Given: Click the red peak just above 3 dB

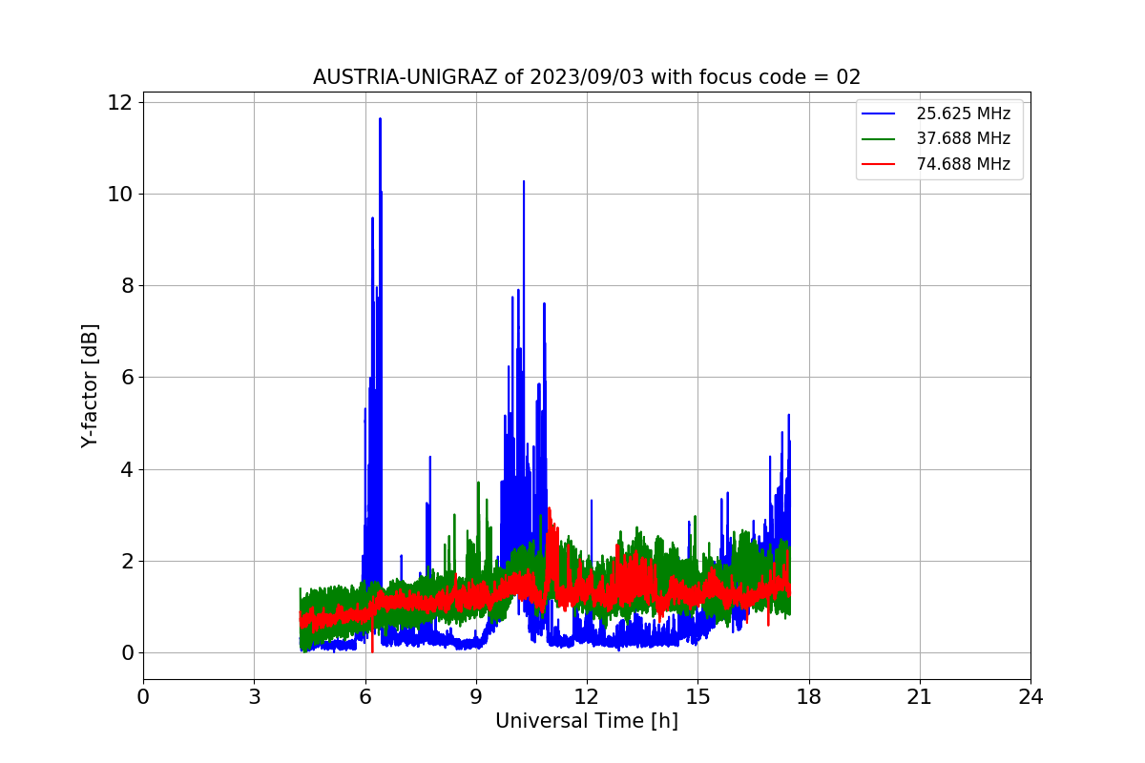Looking at the screenshot, I should (x=550, y=509).
